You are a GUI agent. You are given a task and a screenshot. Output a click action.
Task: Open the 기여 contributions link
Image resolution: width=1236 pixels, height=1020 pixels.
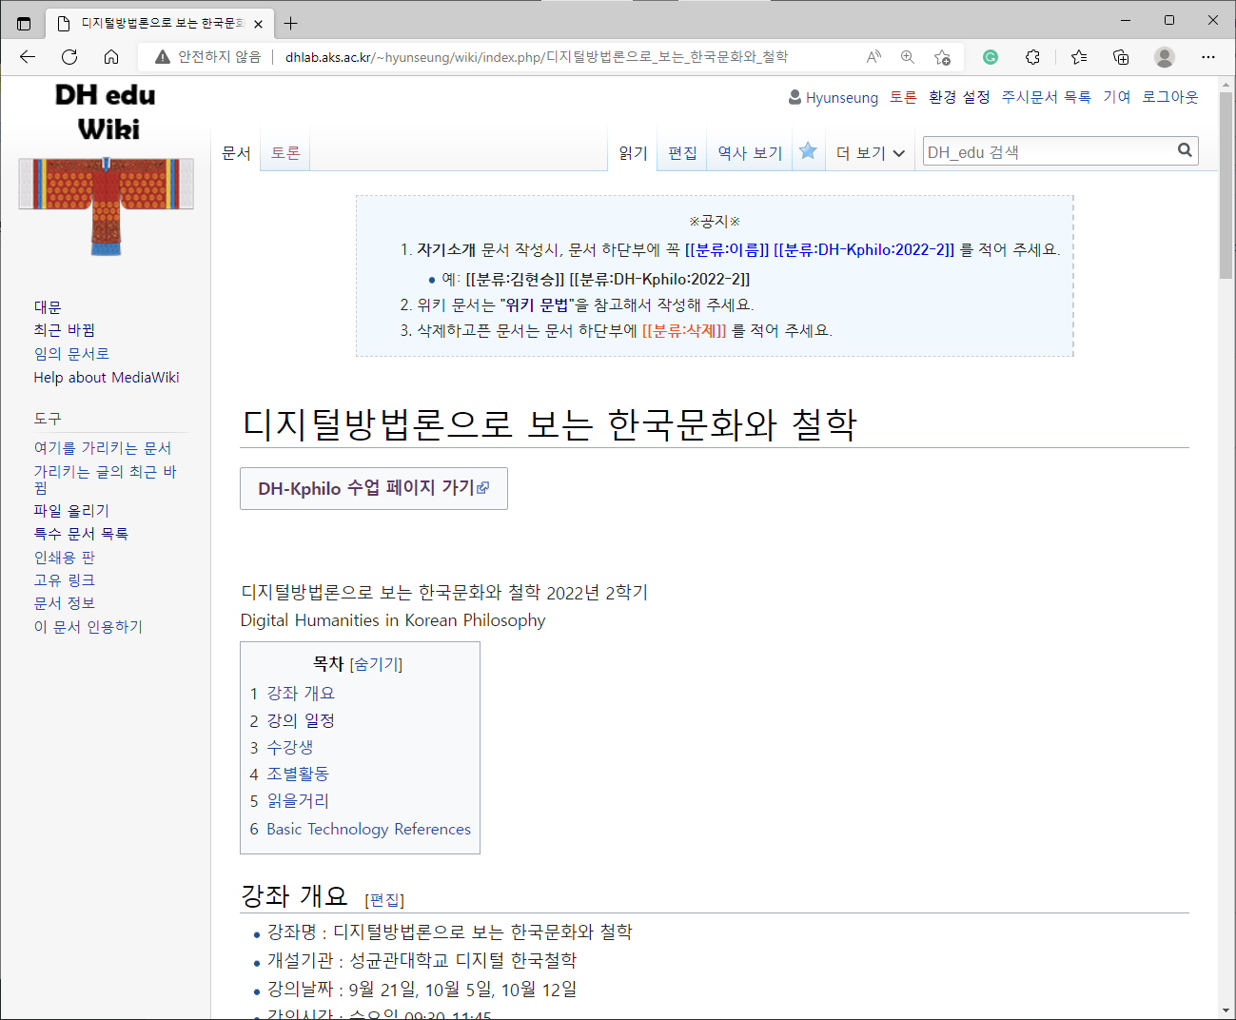tap(1117, 97)
